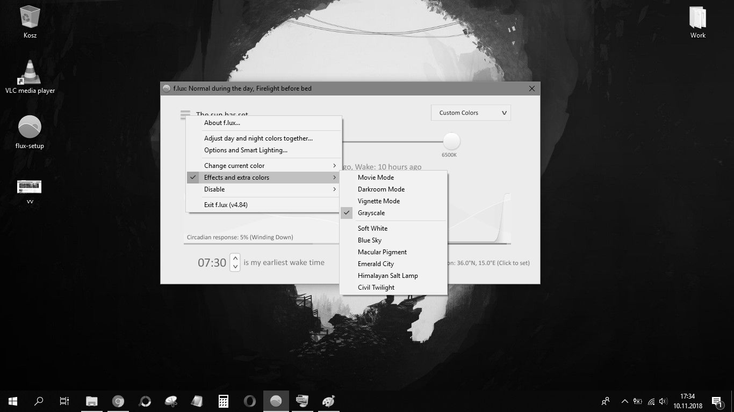Click the f.lux hamburger menu icon

185,114
